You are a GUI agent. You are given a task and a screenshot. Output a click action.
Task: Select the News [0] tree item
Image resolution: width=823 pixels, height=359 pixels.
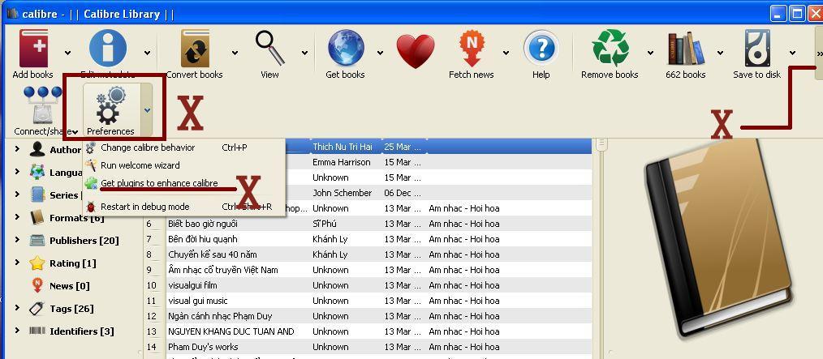point(69,286)
